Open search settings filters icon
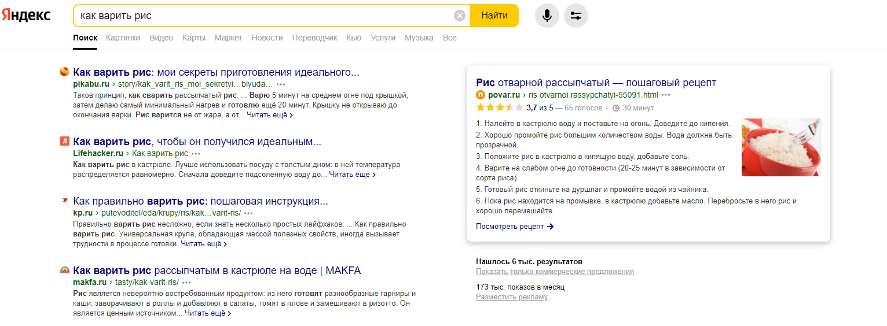 pyautogui.click(x=576, y=16)
